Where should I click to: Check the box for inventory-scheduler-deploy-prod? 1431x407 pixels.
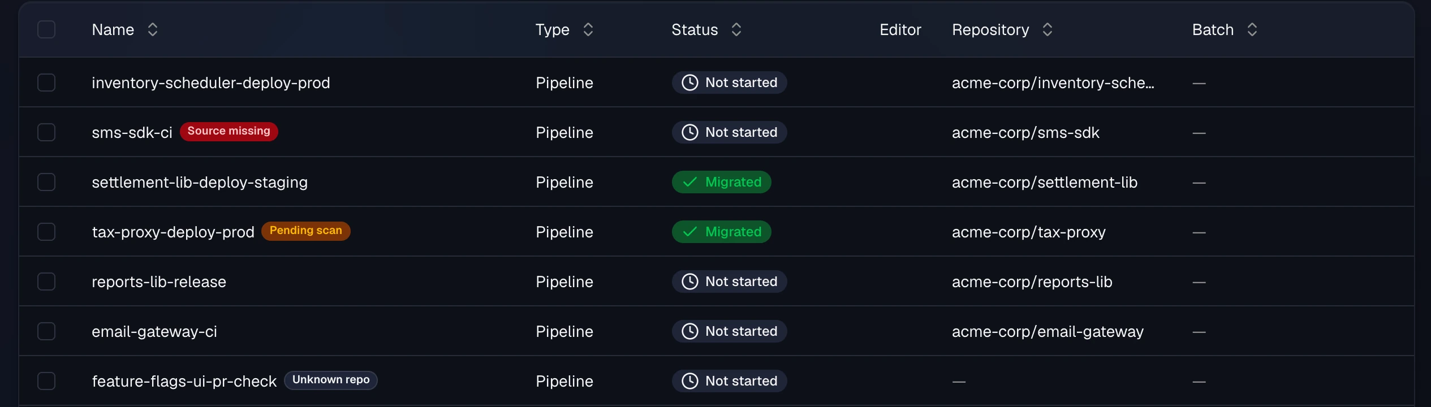tap(46, 83)
